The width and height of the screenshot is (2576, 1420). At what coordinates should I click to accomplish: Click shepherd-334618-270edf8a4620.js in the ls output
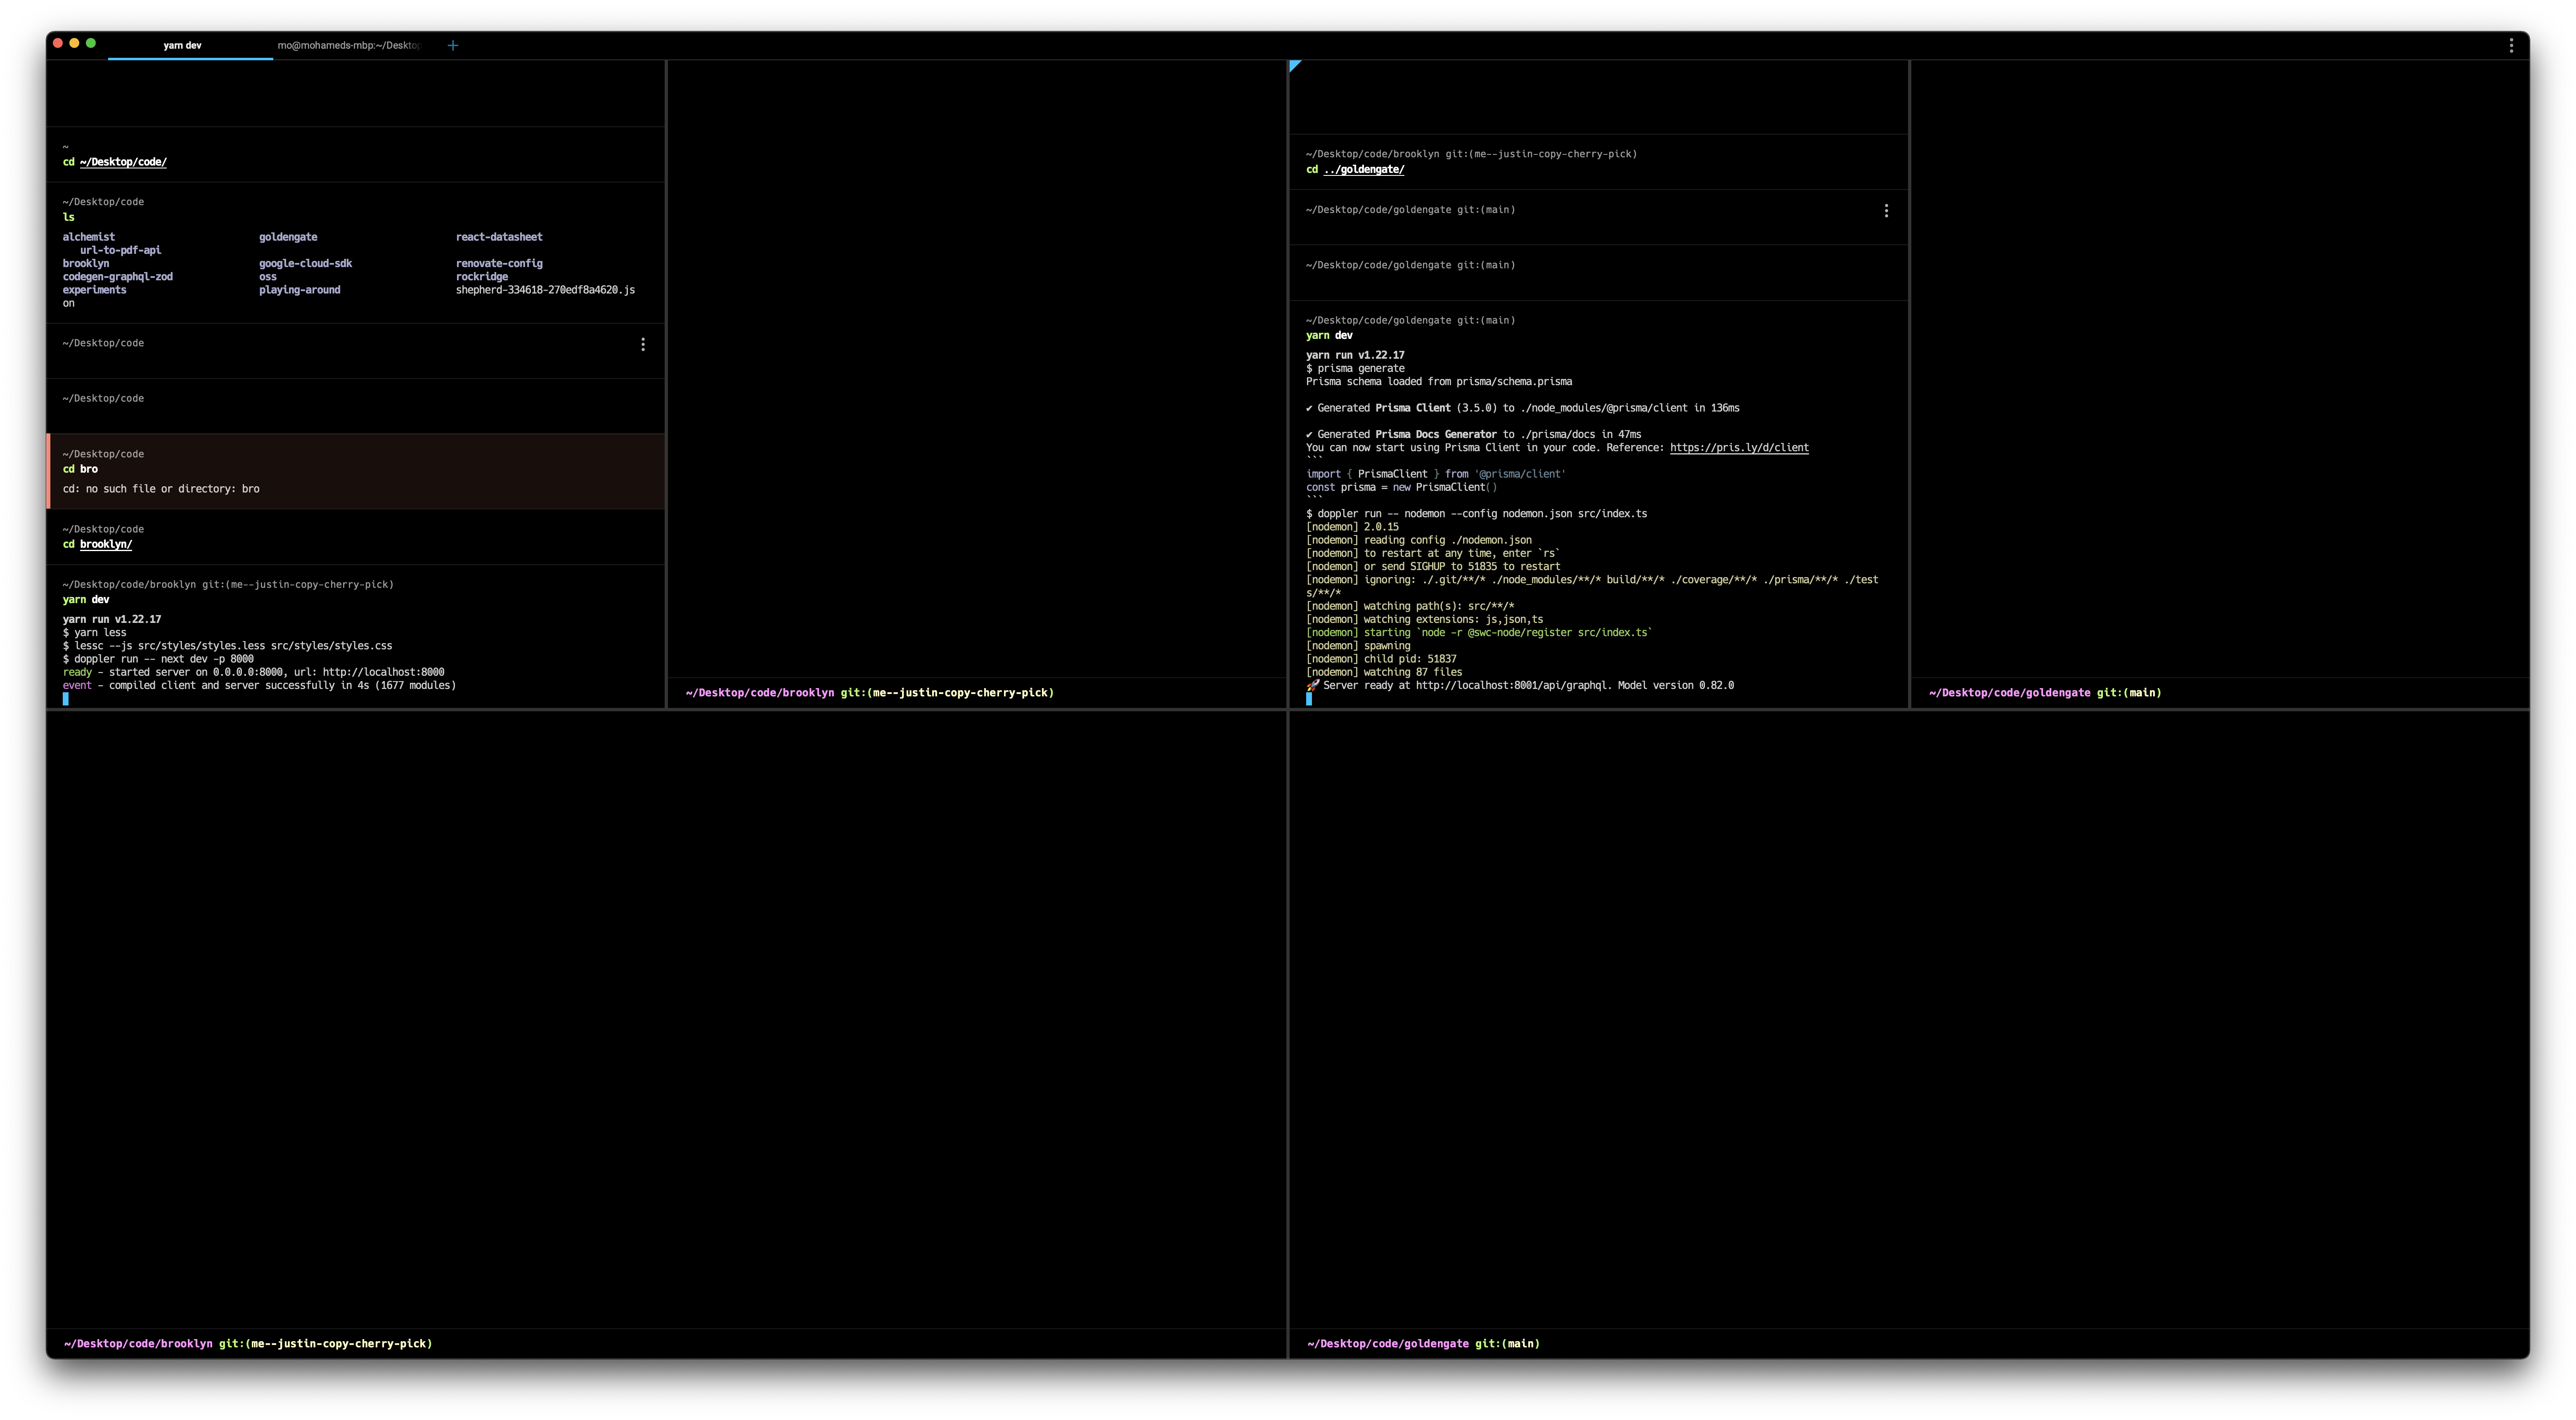pos(546,290)
